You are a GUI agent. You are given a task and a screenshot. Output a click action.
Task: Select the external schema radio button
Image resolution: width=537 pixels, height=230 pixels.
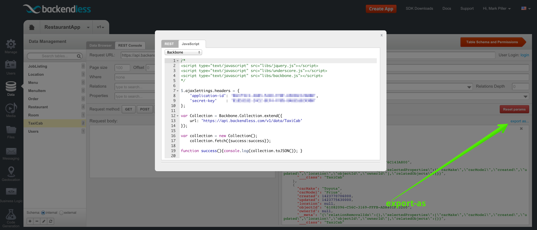pos(61,213)
